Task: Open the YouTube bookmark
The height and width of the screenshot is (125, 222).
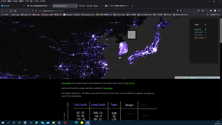Action: coord(36,15)
